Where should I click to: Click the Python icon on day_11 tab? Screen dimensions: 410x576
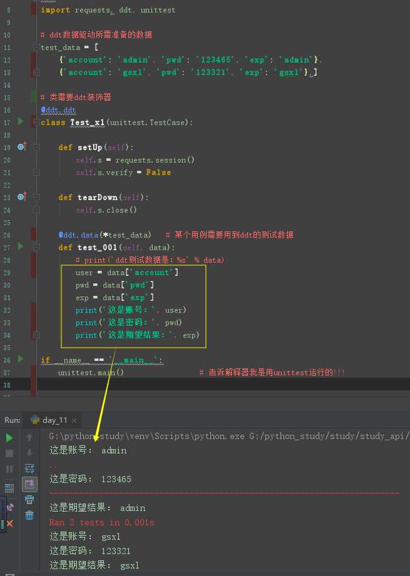[35, 420]
